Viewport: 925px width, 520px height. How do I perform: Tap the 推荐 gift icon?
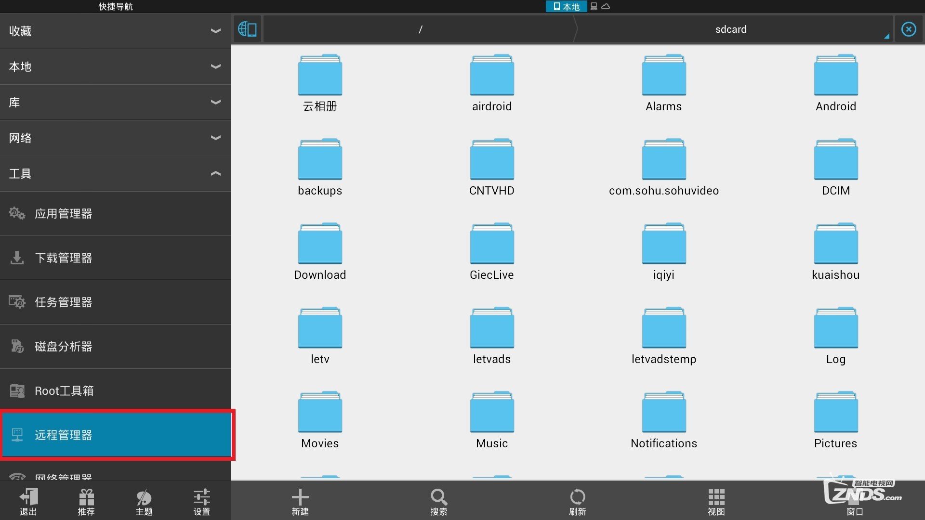tap(86, 501)
